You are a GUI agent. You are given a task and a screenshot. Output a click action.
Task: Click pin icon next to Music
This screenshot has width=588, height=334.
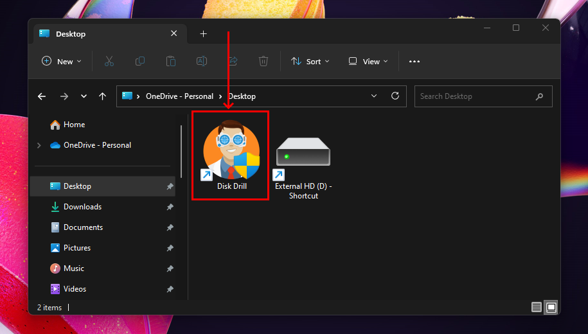pos(170,268)
